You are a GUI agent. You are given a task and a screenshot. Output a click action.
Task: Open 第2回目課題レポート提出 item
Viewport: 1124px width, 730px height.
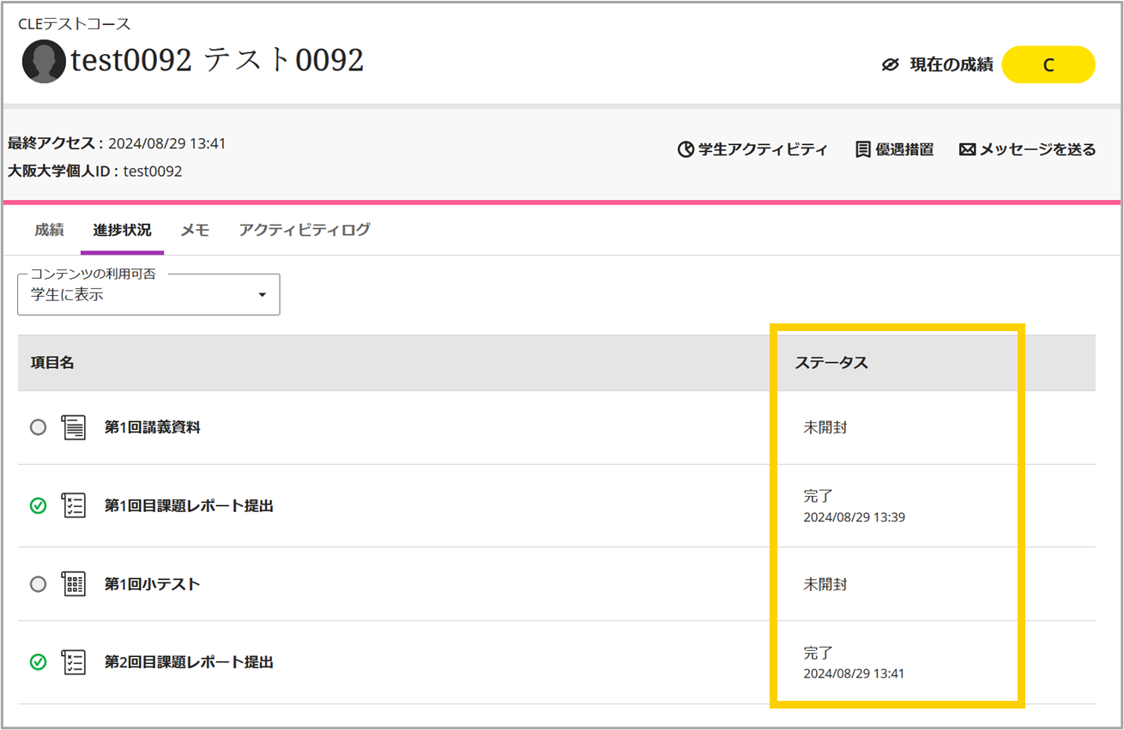click(189, 662)
